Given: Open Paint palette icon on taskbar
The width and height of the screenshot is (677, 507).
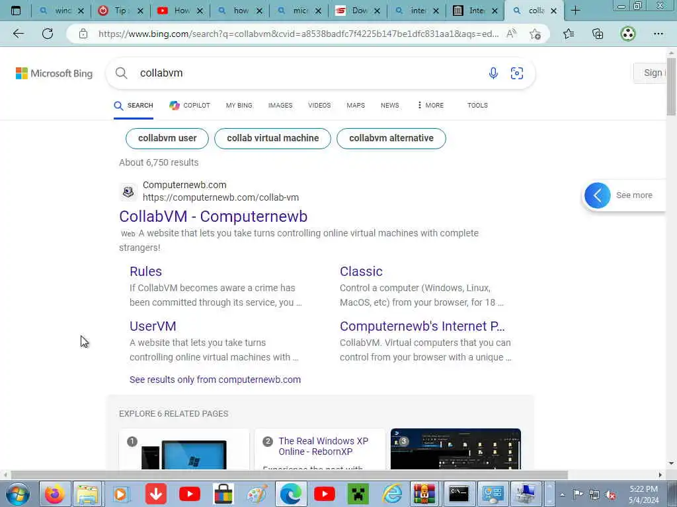Looking at the screenshot, I should (x=257, y=494).
